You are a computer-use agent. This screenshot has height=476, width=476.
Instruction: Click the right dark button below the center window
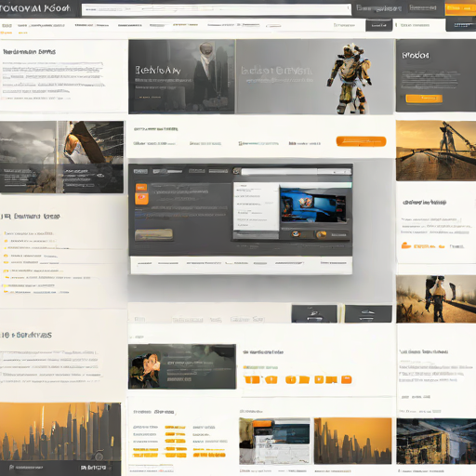[368, 313]
